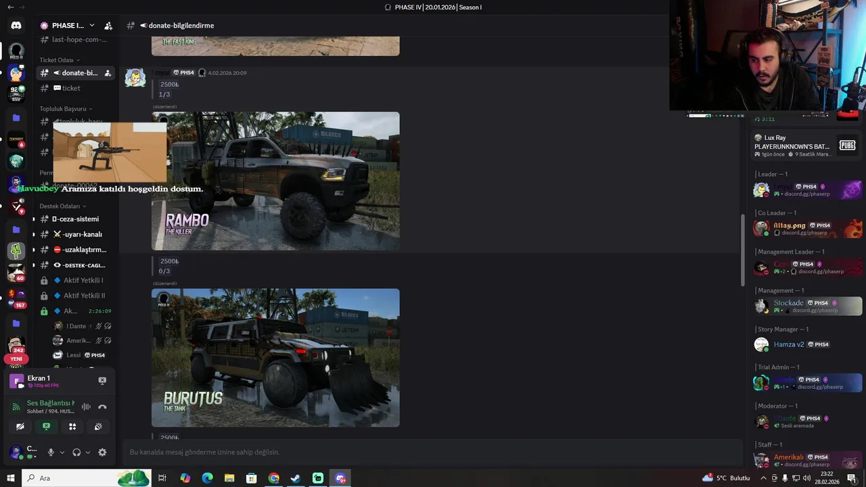Open headphone output options arrow
The height and width of the screenshot is (487, 866).
pyautogui.click(x=88, y=453)
